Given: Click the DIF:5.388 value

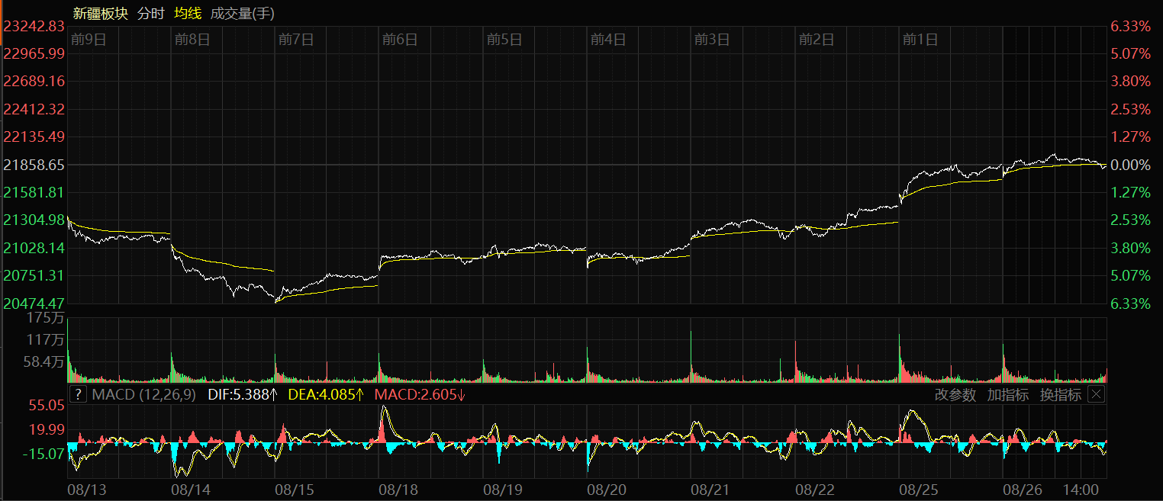Looking at the screenshot, I should 240,394.
